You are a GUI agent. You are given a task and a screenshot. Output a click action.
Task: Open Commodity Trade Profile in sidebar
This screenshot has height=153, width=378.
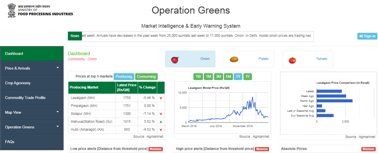click(x=32, y=98)
